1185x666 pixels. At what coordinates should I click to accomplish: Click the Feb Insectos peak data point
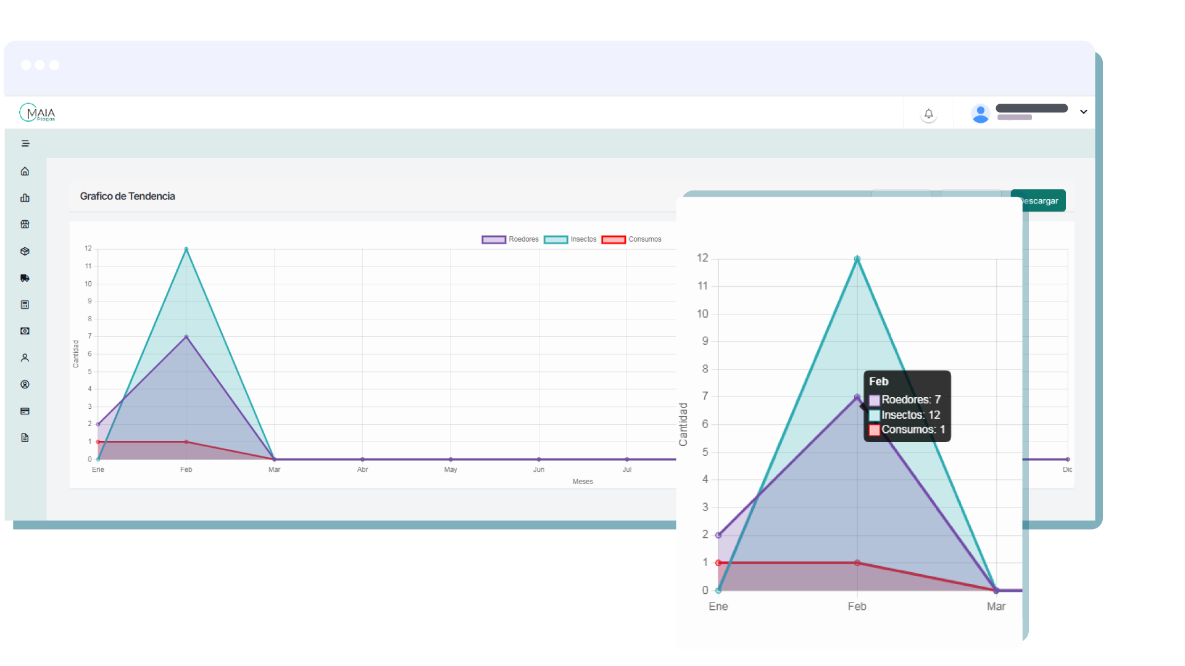click(186, 249)
